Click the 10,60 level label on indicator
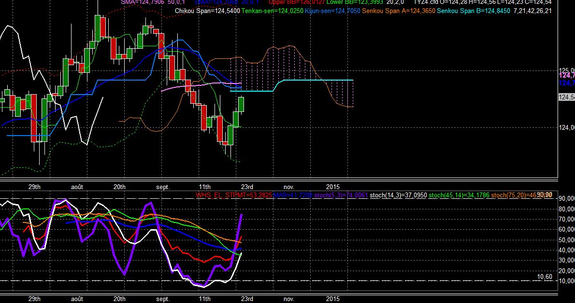This screenshot has width=575, height=303. (545, 277)
